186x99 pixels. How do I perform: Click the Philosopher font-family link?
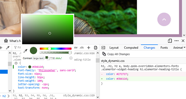[47, 70]
